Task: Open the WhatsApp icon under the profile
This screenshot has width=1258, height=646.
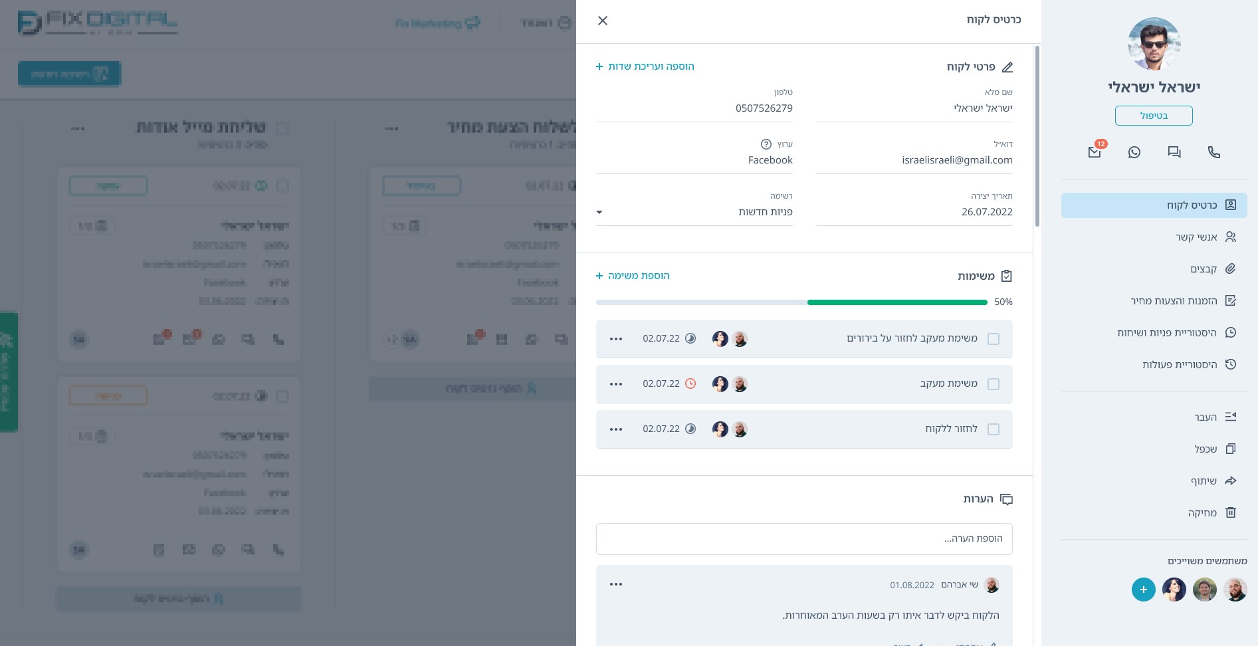Action: pos(1134,152)
